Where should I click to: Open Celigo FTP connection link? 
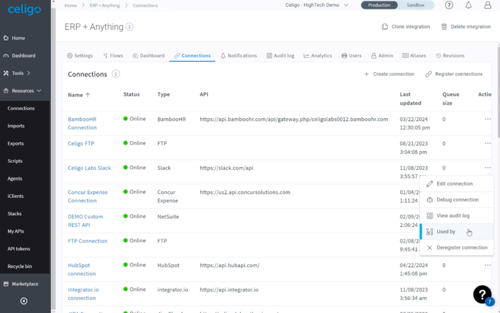point(81,143)
